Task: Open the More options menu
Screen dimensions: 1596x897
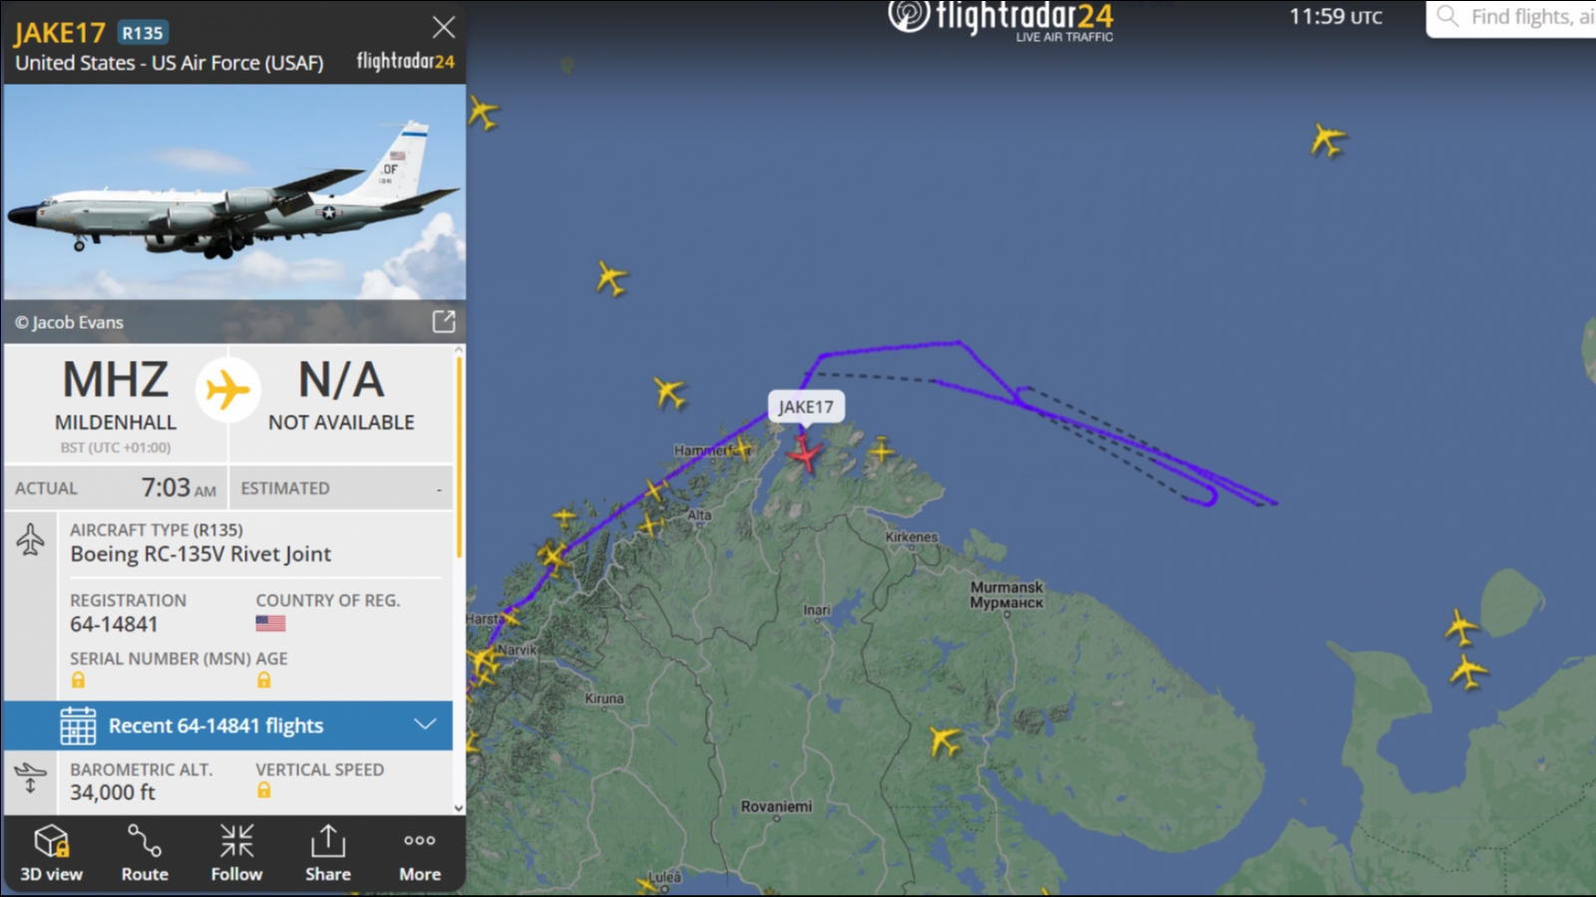Action: 420,853
